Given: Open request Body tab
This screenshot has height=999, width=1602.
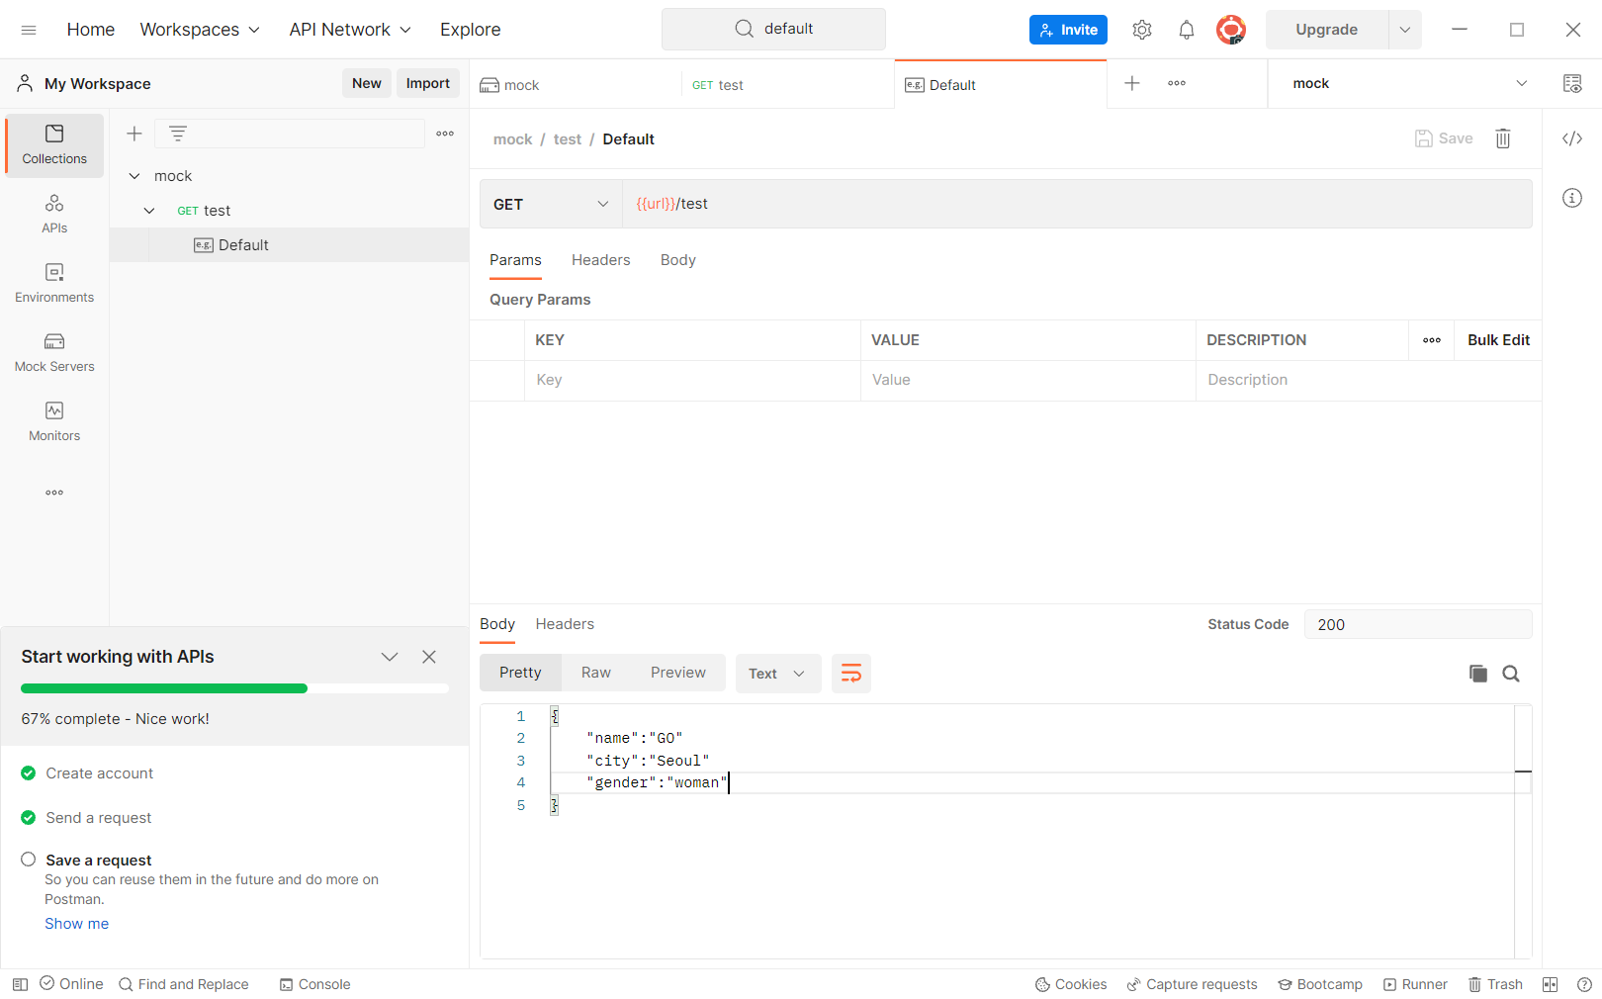Looking at the screenshot, I should pyautogui.click(x=678, y=260).
